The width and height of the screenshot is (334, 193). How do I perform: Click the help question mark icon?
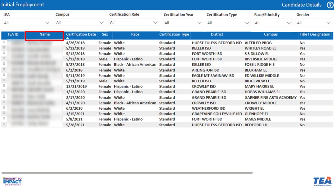click(330, 5)
